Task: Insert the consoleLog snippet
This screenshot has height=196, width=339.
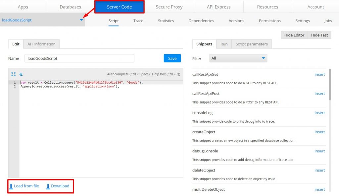Action: (319, 113)
